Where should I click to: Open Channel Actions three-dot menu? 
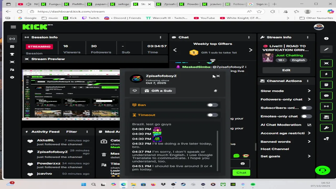[x=308, y=81]
